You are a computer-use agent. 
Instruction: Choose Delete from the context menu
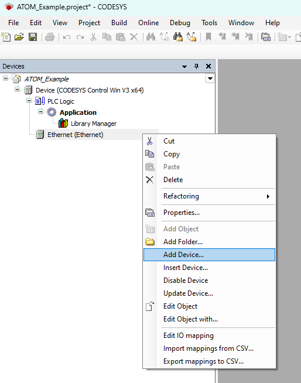[x=210, y=180]
